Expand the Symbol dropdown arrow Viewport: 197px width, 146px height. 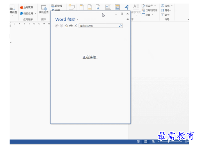(x=171, y=10)
